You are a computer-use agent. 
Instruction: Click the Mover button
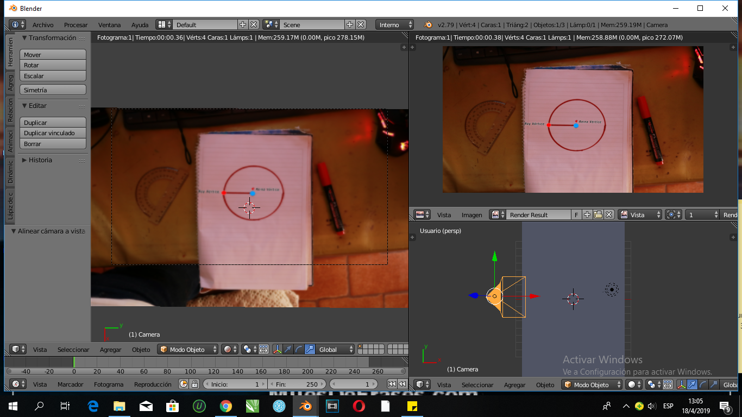[53, 55]
